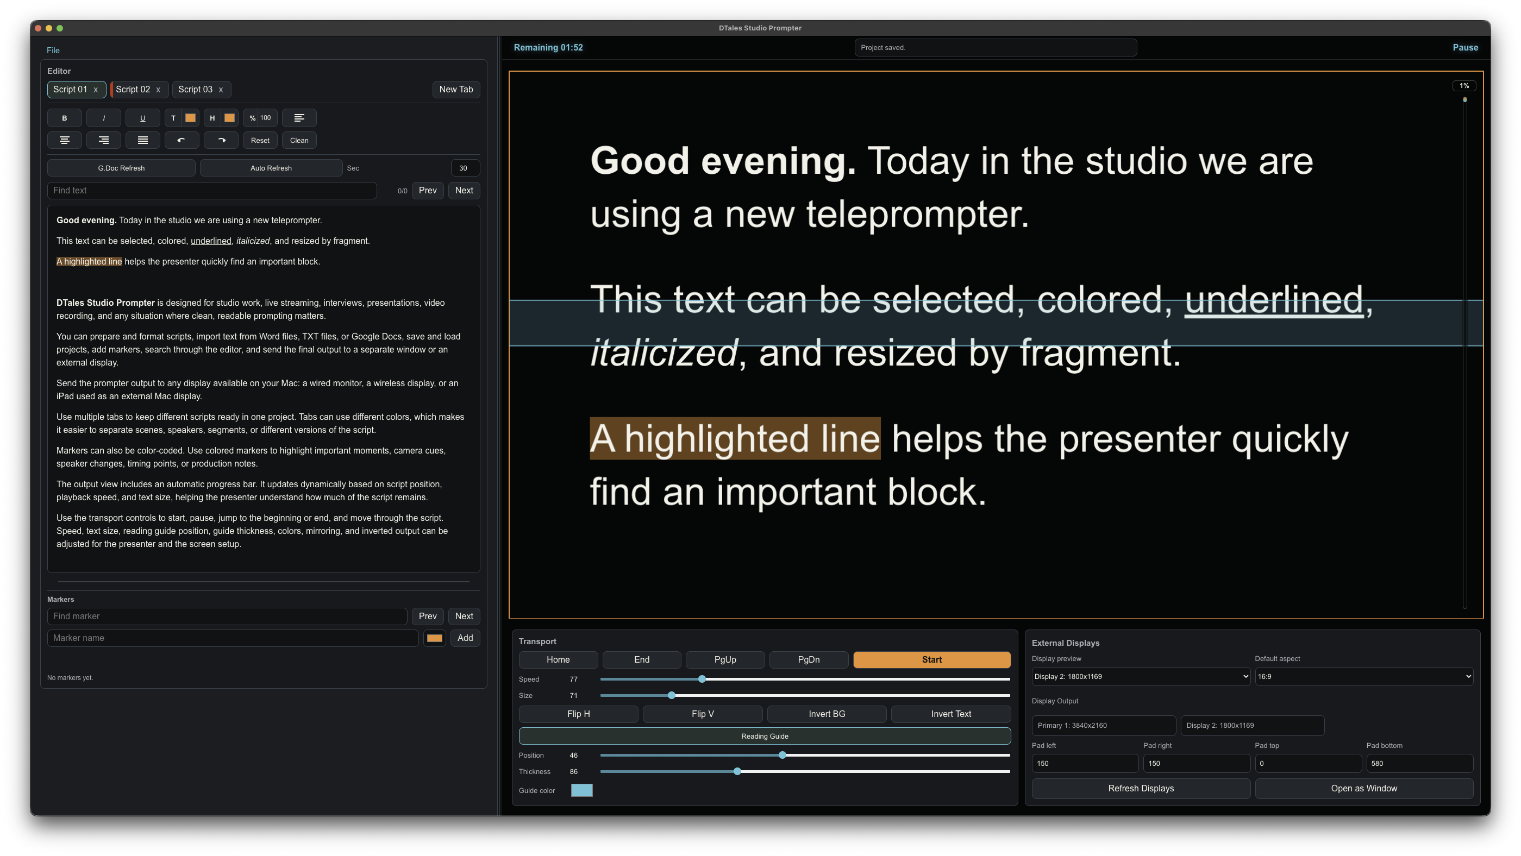Focus the Find marker field

click(227, 616)
